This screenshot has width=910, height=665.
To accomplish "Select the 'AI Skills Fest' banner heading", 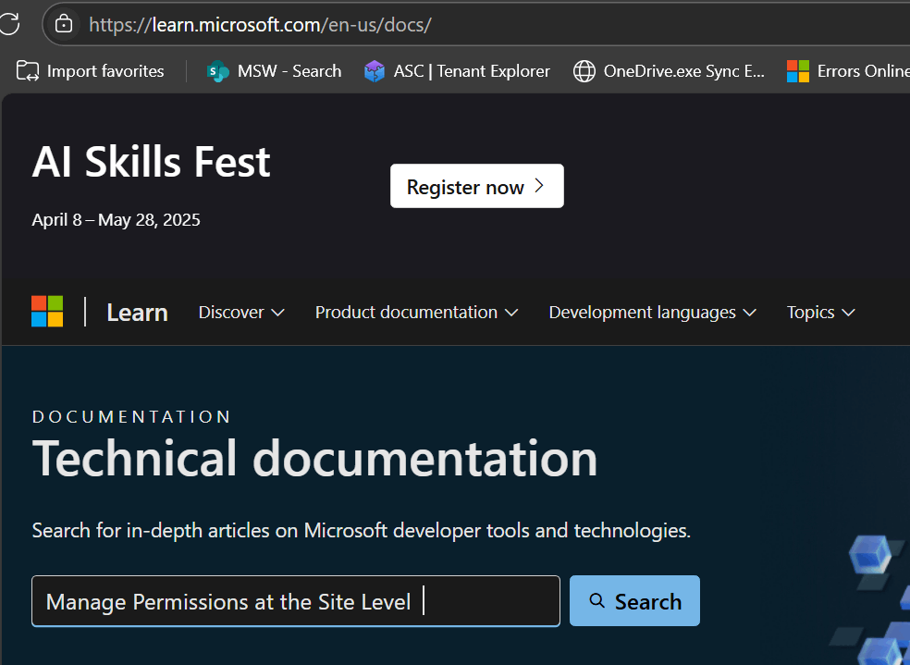I will point(151,162).
